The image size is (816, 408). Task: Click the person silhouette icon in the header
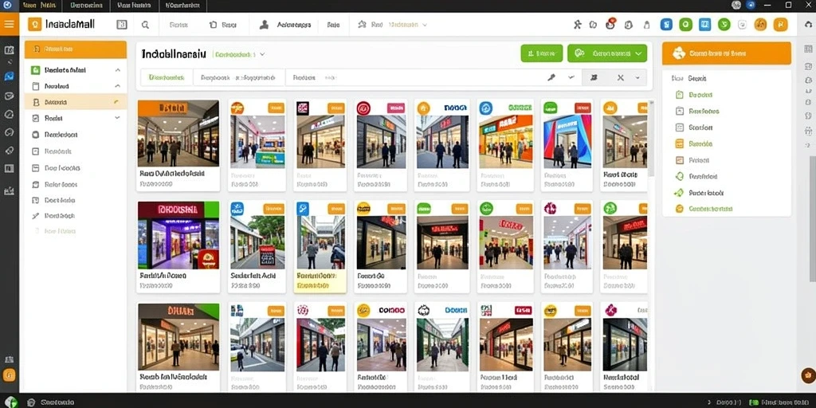point(264,25)
